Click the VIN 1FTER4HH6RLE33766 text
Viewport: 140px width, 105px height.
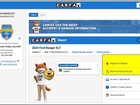coord(56,52)
